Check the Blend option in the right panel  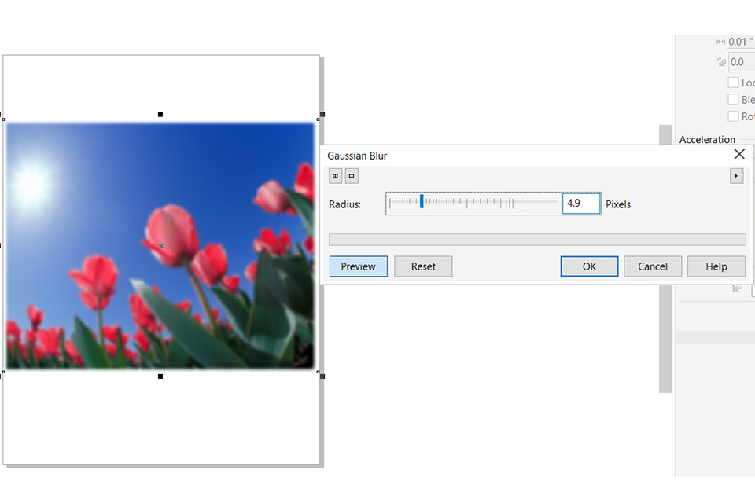click(733, 99)
